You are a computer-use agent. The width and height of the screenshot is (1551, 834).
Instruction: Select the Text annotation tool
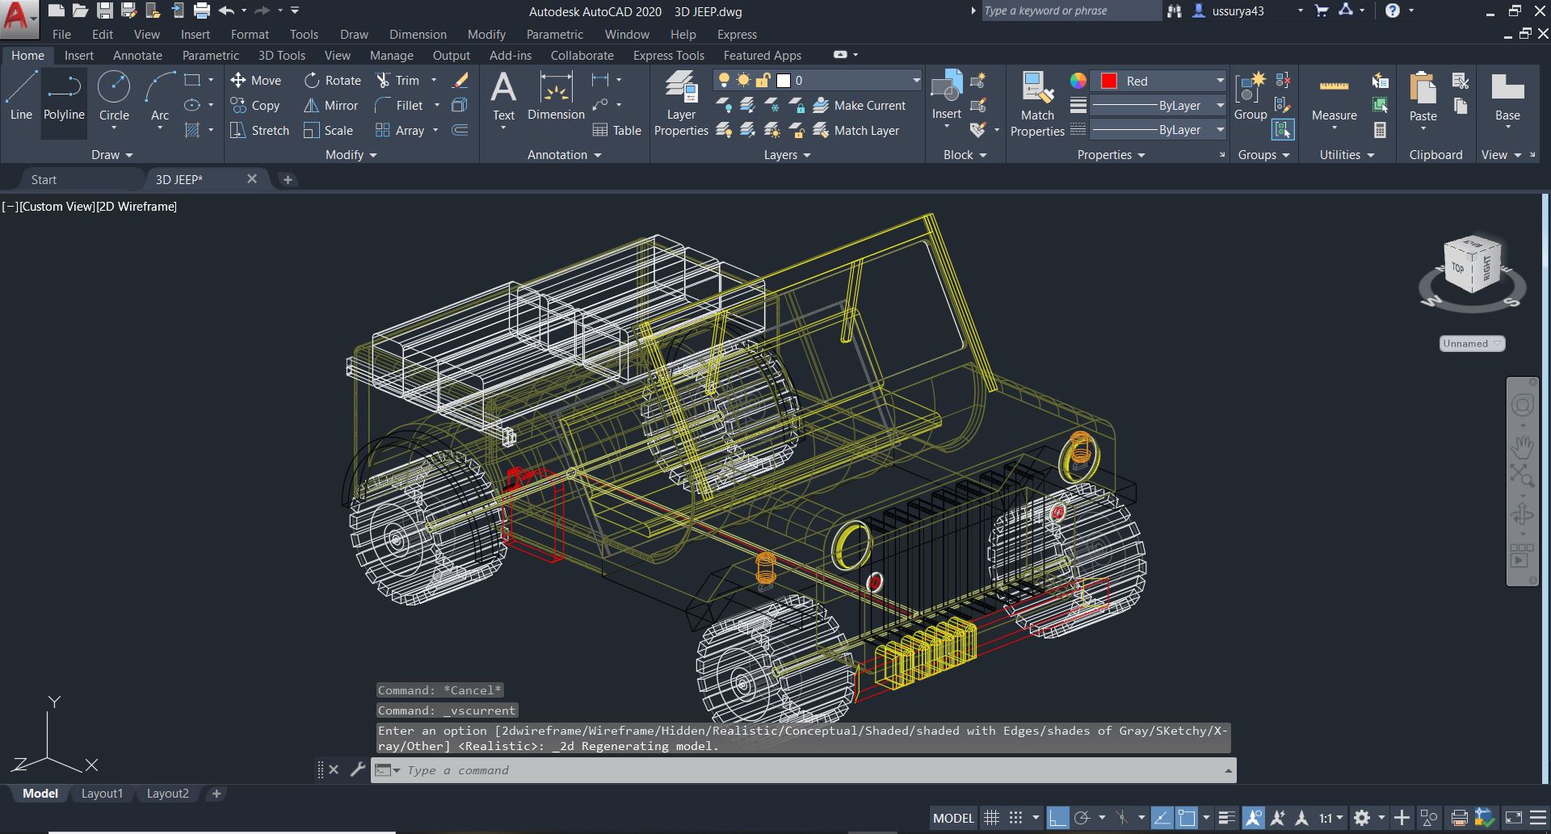(503, 97)
